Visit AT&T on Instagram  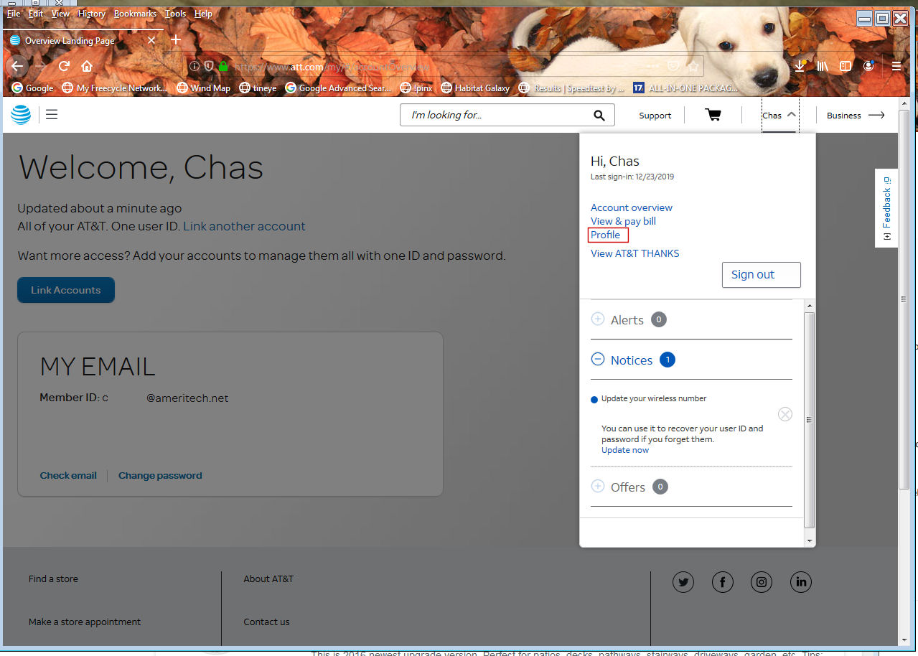coord(762,582)
